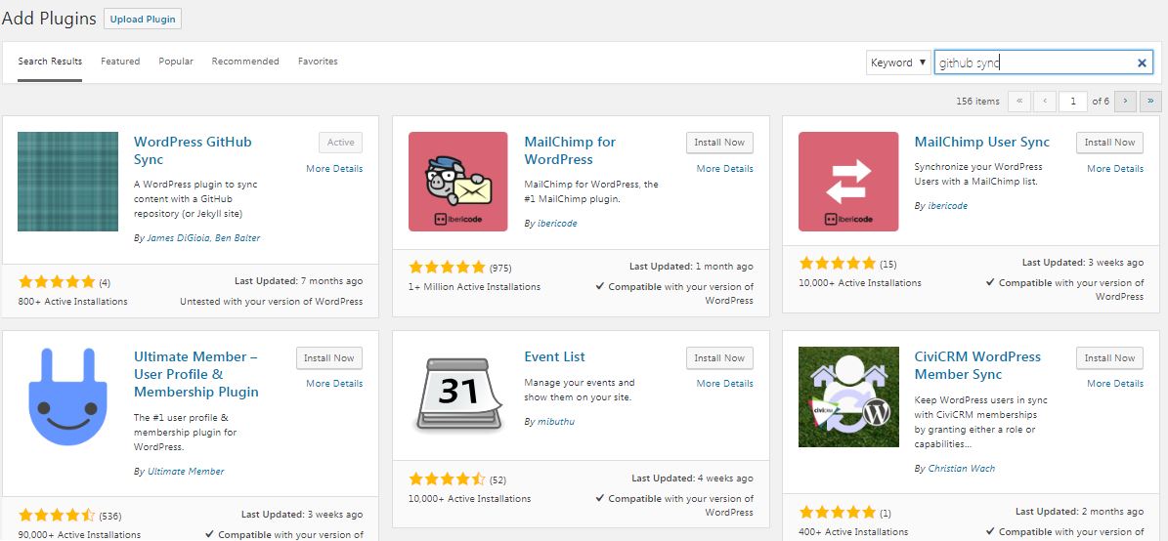The image size is (1168, 541).
Task: Click the star rating of MailChimp for WordPress
Action: (x=447, y=268)
